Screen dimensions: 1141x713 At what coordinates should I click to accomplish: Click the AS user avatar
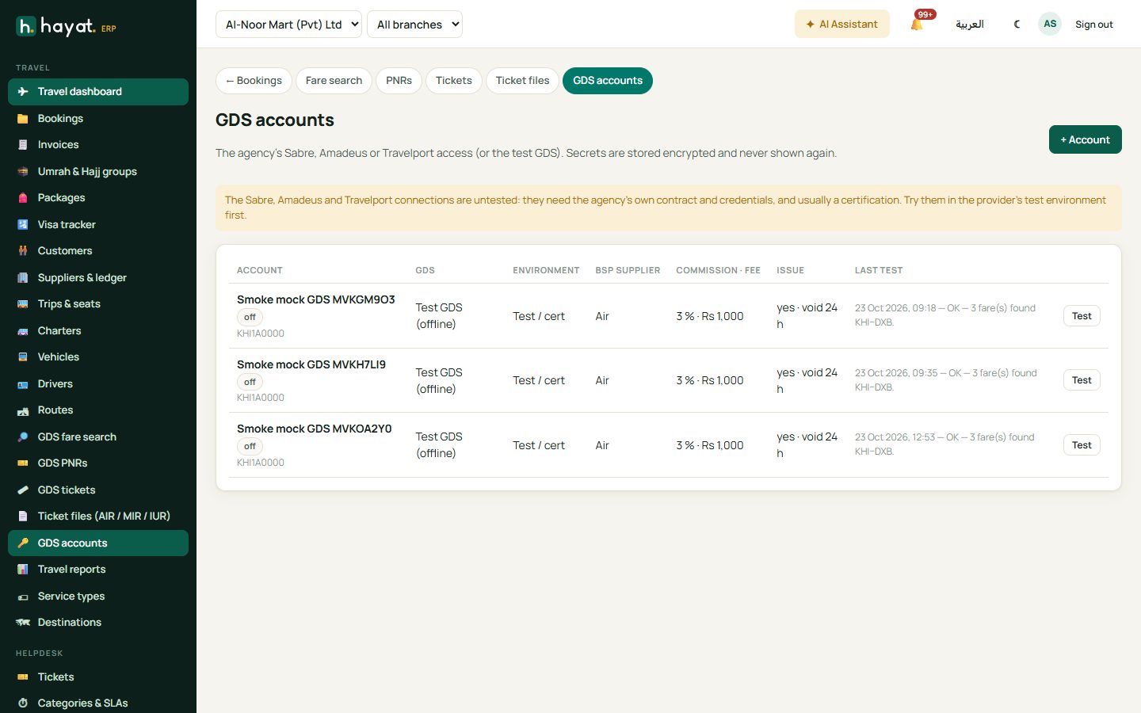tap(1050, 24)
